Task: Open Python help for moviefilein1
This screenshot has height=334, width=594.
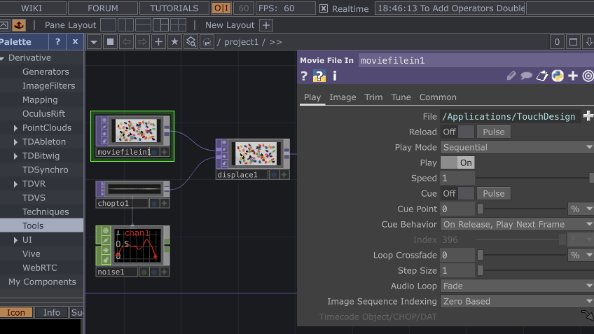Action: tap(319, 76)
